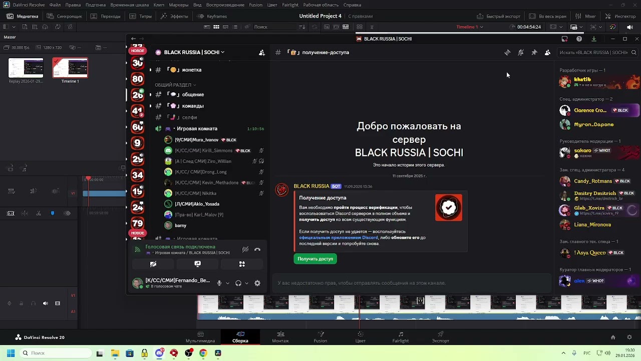
Task: Open the Правка menu
Action: coord(73,5)
